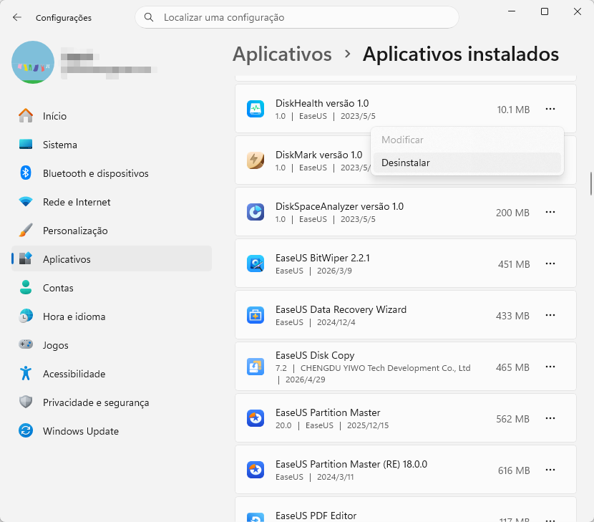594x522 pixels.
Task: Select the DiskHealth versão 1.0 name
Action: tap(322, 104)
